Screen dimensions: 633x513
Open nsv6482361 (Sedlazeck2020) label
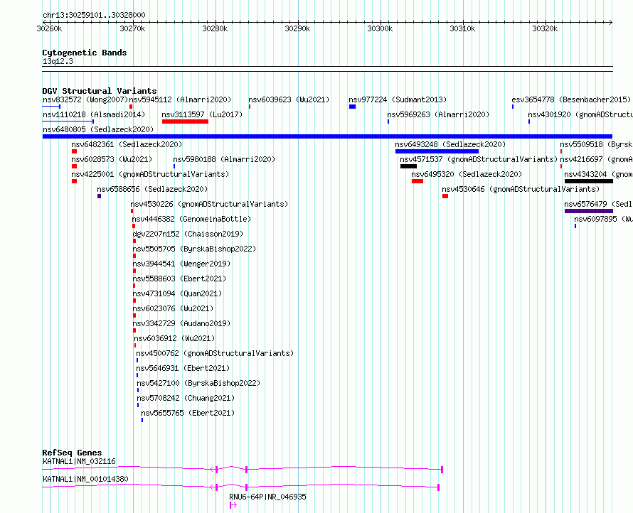[x=127, y=144]
